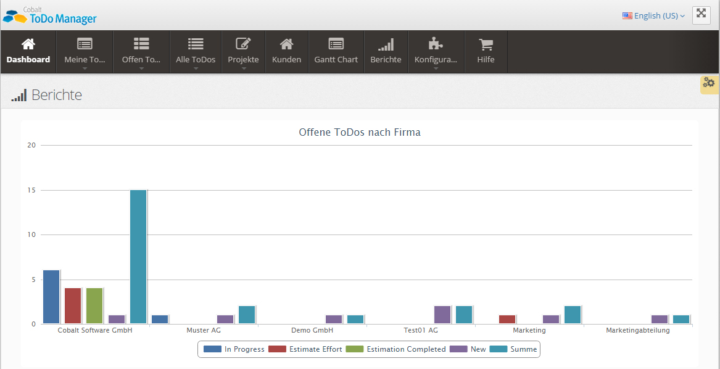The image size is (720, 369).
Task: Open the Projekte edit icon
Action: (243, 44)
